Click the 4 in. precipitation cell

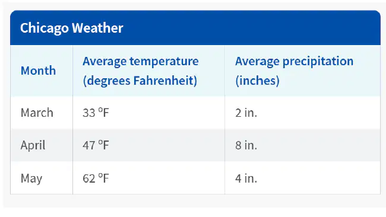(x=246, y=178)
